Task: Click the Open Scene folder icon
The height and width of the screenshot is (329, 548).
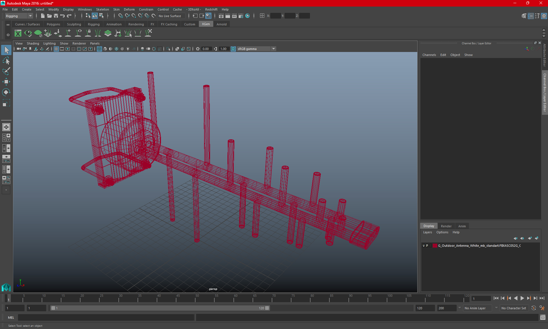Action: tap(49, 16)
